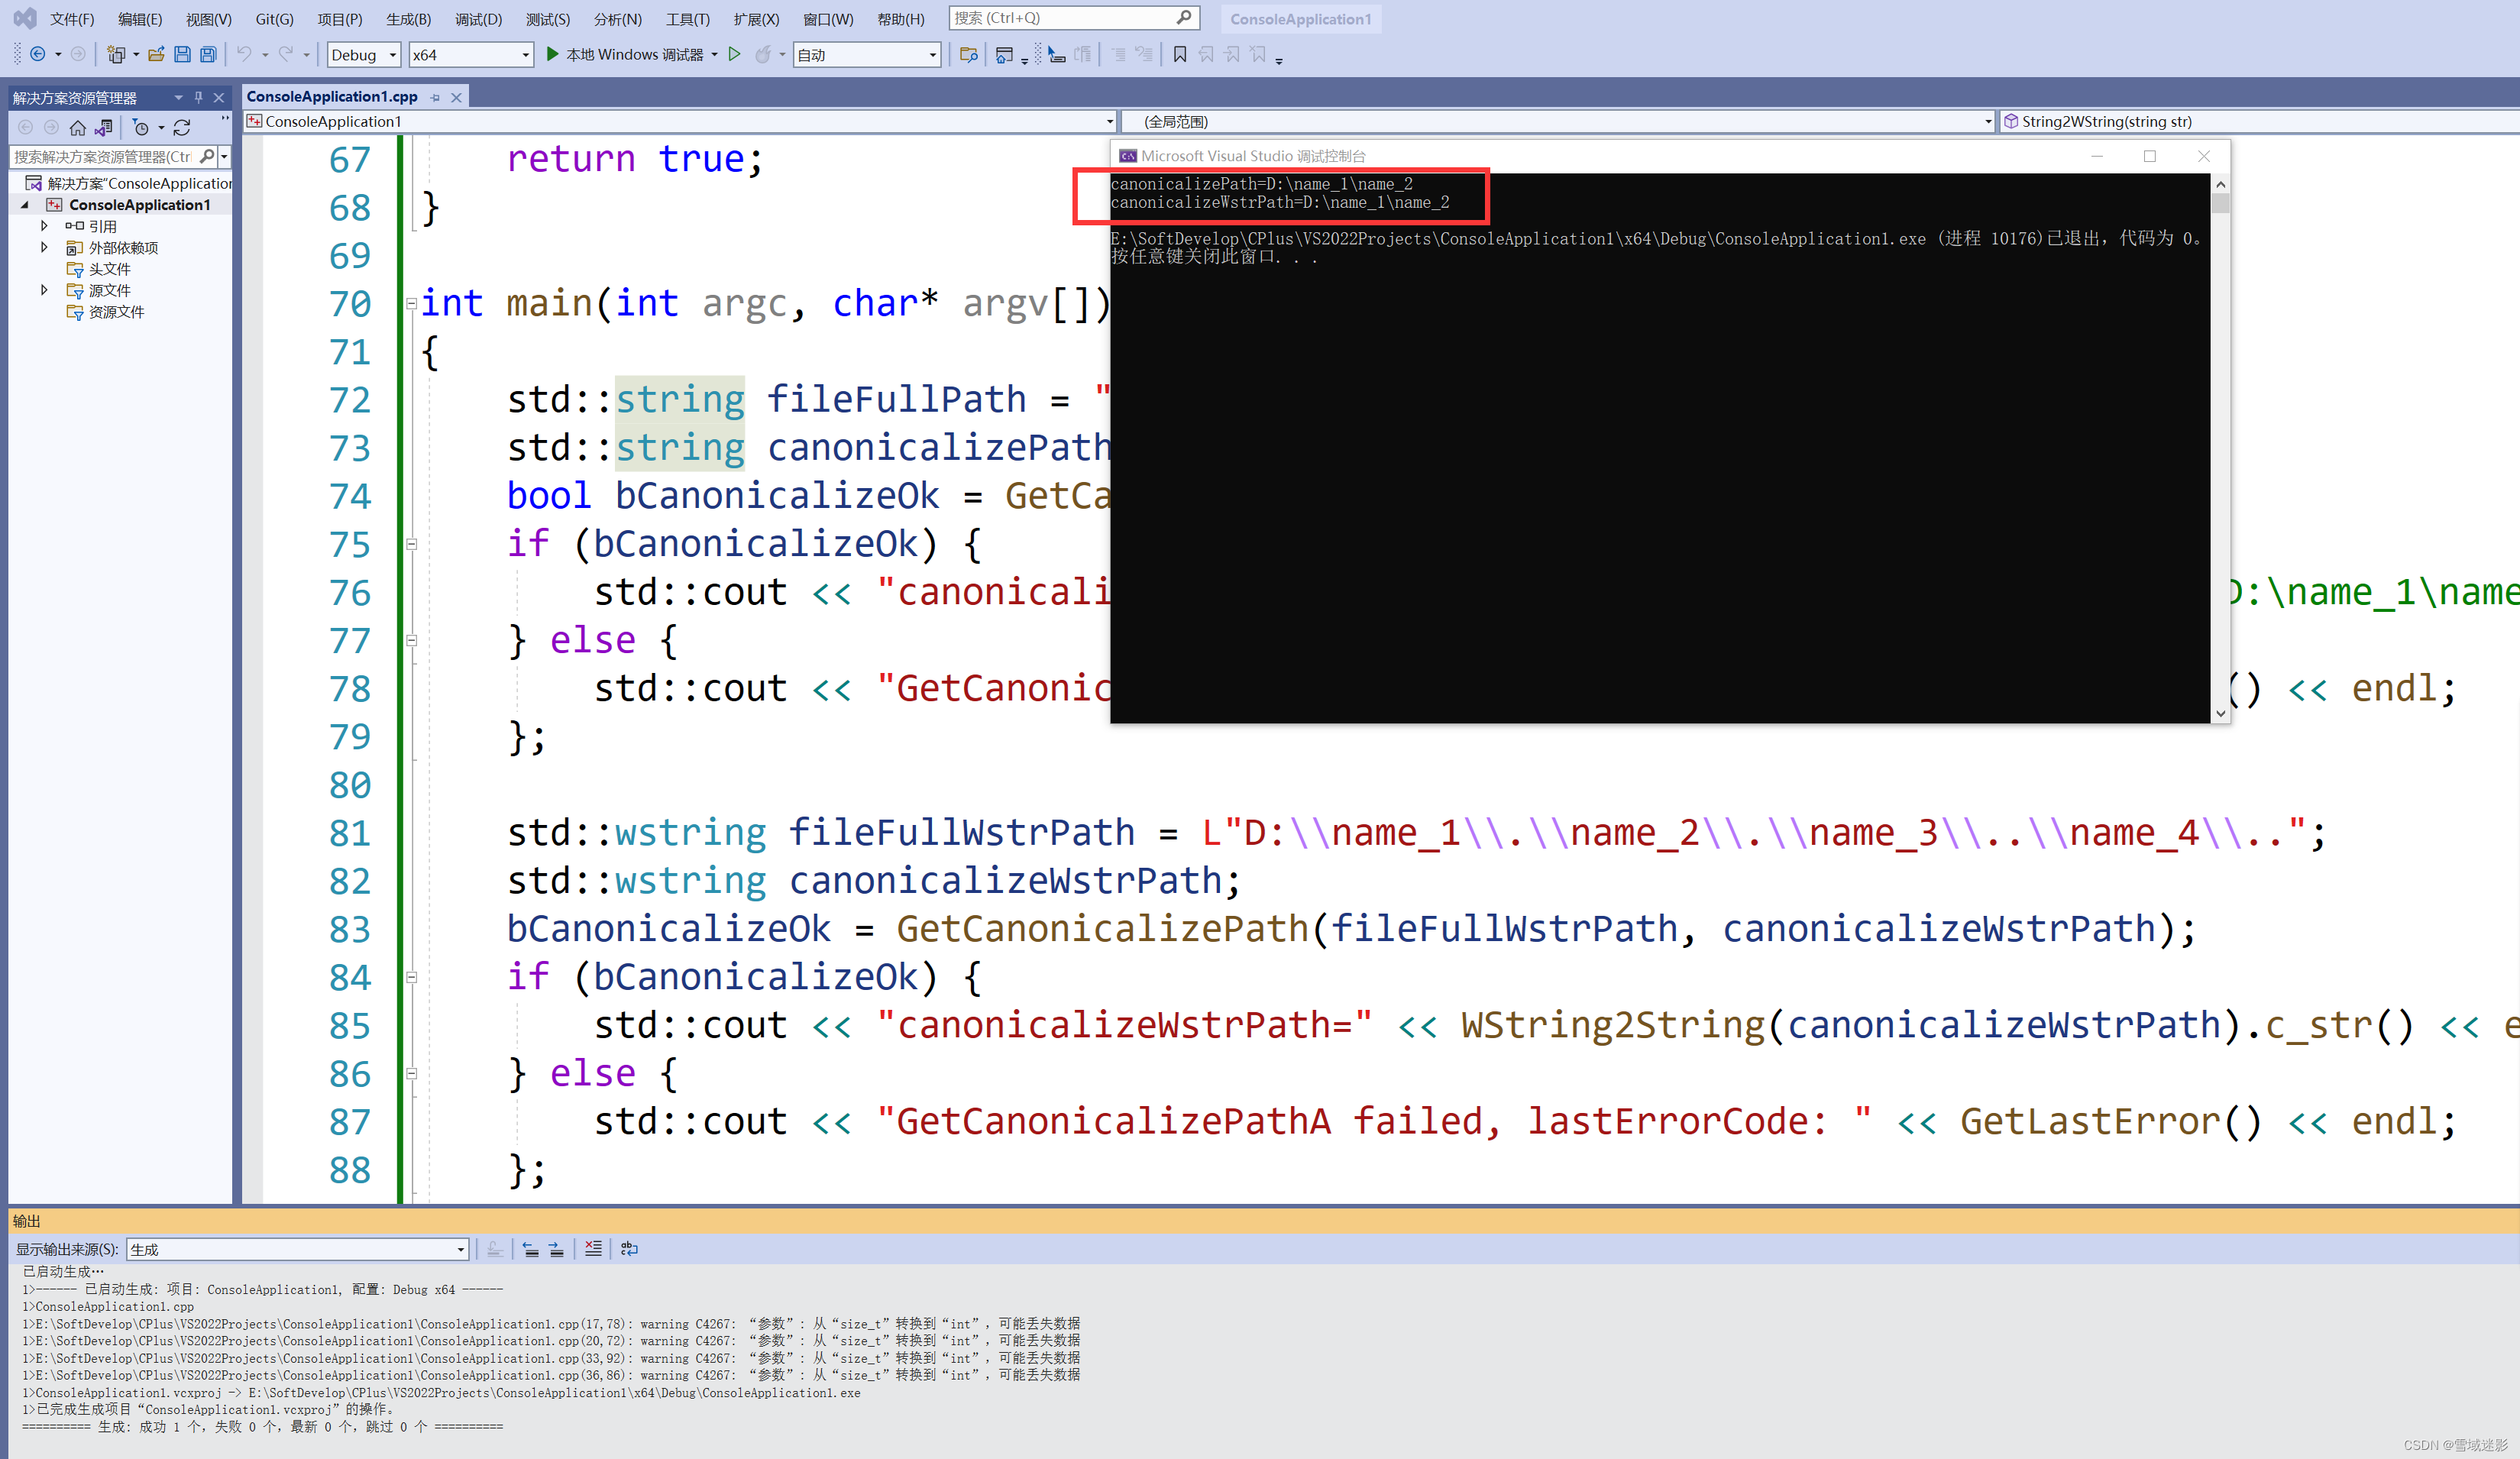Click the Home icon in Solution Explorer
The image size is (2520, 1459).
tap(78, 128)
